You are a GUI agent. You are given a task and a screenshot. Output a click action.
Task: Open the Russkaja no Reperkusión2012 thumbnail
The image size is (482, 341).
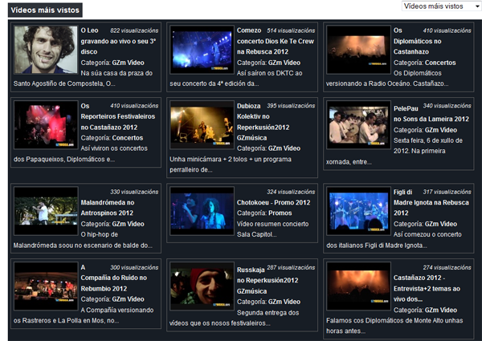pyautogui.click(x=202, y=287)
